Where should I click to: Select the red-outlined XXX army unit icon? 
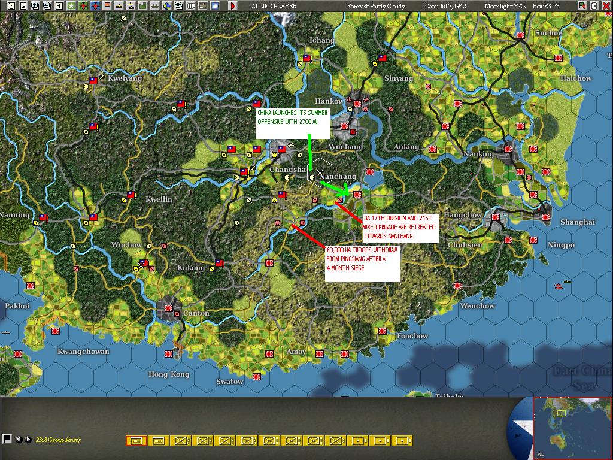pos(136,441)
